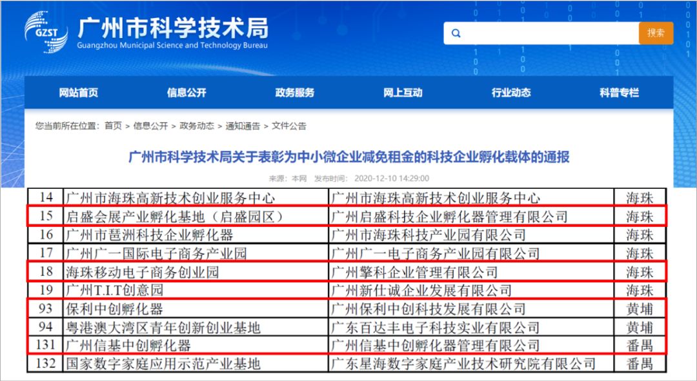Select cell 广州保利中创科技发展有限公司

471,309
